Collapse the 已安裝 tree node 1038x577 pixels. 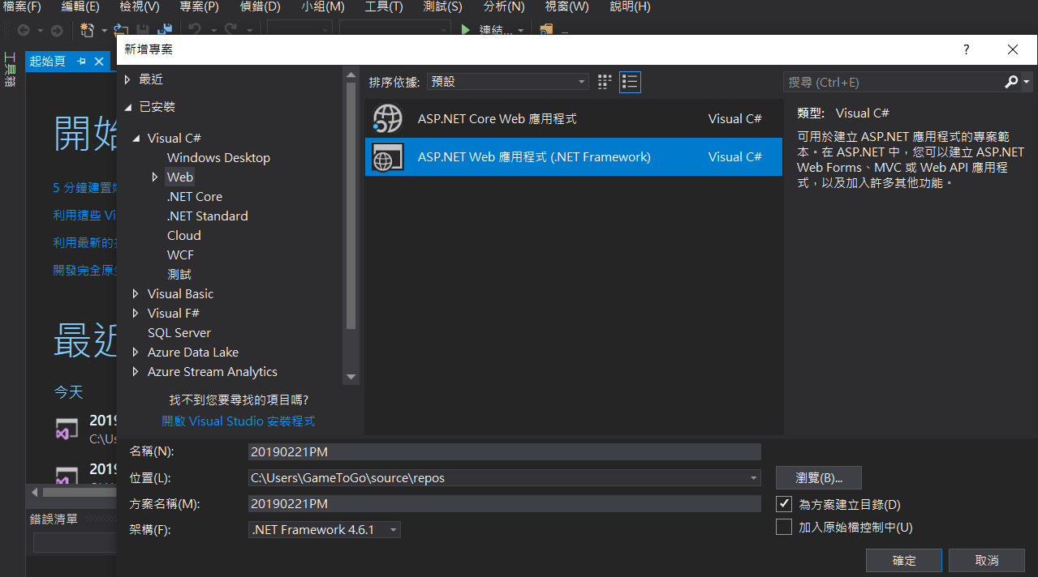click(x=127, y=107)
